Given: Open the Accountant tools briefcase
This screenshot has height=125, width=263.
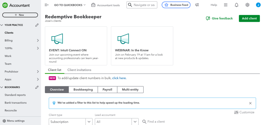Looking at the screenshot, I should tap(93, 5).
